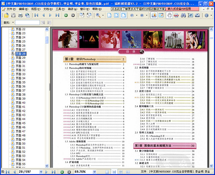Click green previous view button in top toolbar
Screen dimensions: 215x175
click(x=66, y=15)
